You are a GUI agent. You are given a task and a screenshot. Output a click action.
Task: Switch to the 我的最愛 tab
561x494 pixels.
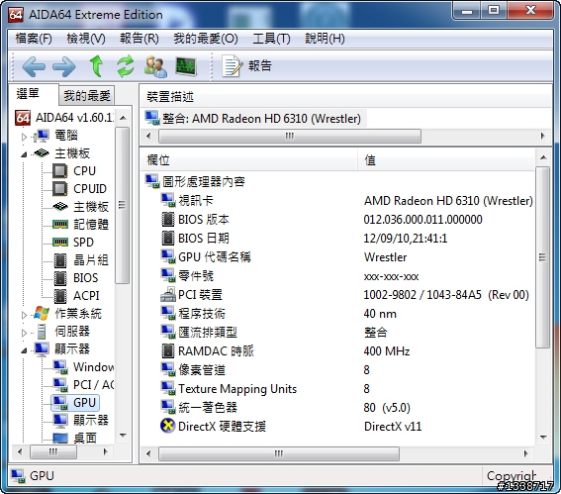(x=87, y=96)
